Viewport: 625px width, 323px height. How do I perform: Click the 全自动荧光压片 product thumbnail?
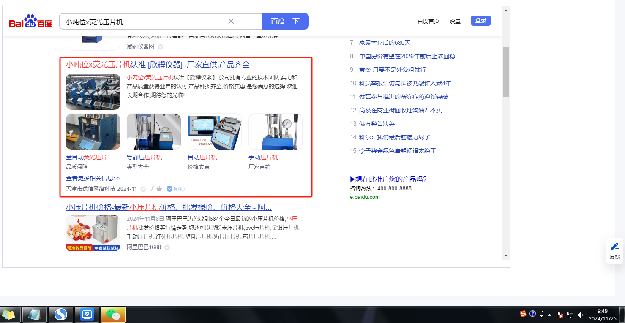pyautogui.click(x=93, y=132)
